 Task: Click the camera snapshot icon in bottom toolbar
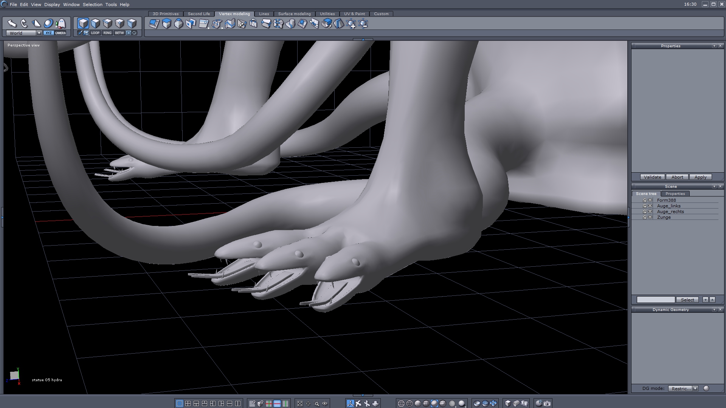[547, 403]
